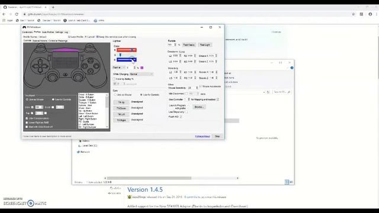Enable Lower Right as RMB
This screenshot has height=213, width=379.
(x=27, y=122)
